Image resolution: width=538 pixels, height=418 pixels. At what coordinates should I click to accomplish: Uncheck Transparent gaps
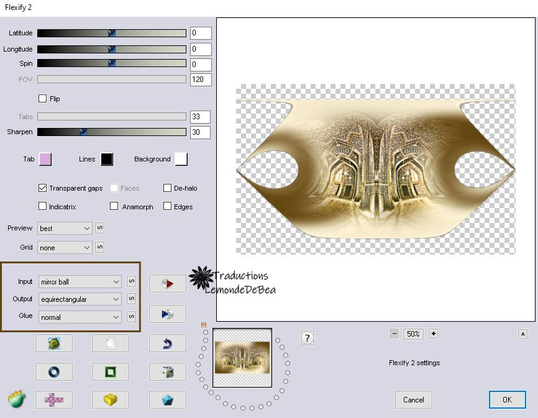(42, 188)
